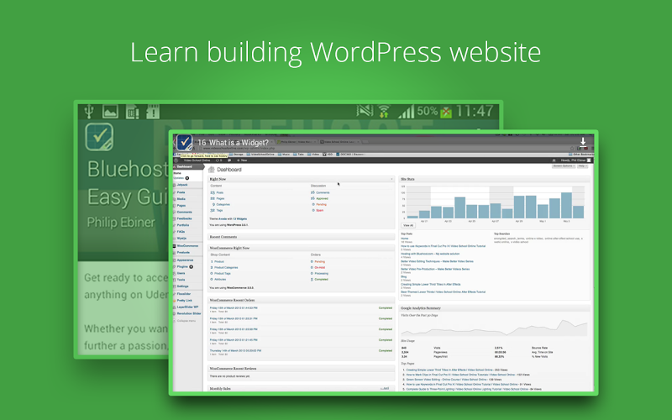The width and height of the screenshot is (672, 420).
Task: Open Users in the sidebar menu
Action: click(181, 273)
